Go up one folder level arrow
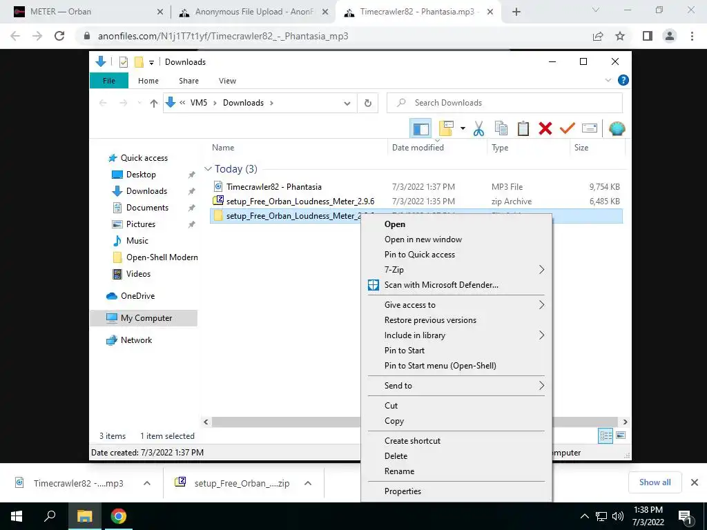The image size is (707, 530). tap(154, 104)
